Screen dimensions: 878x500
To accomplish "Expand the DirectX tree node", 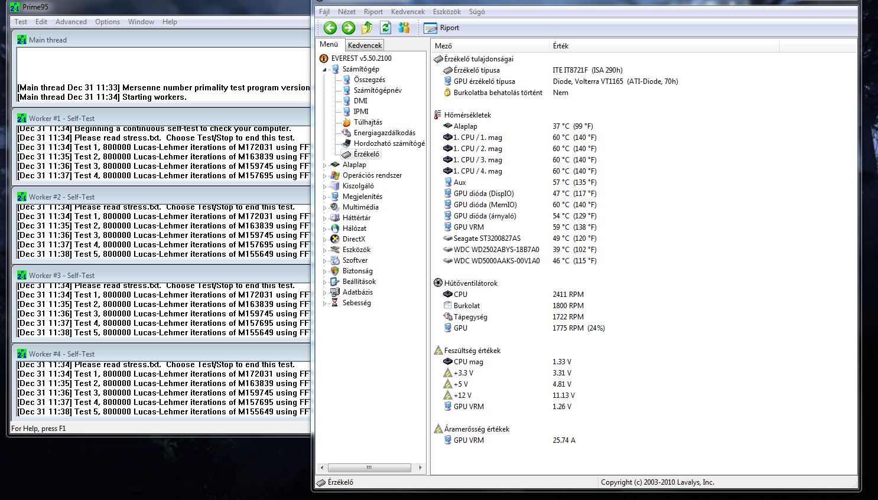I will click(x=324, y=240).
